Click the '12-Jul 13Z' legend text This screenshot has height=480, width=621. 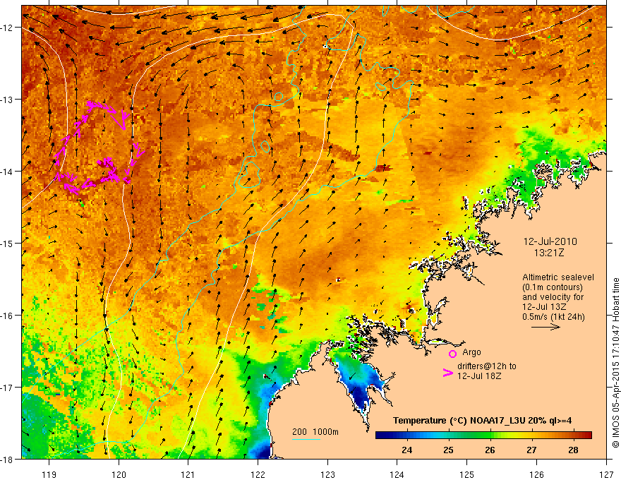pyautogui.click(x=545, y=307)
